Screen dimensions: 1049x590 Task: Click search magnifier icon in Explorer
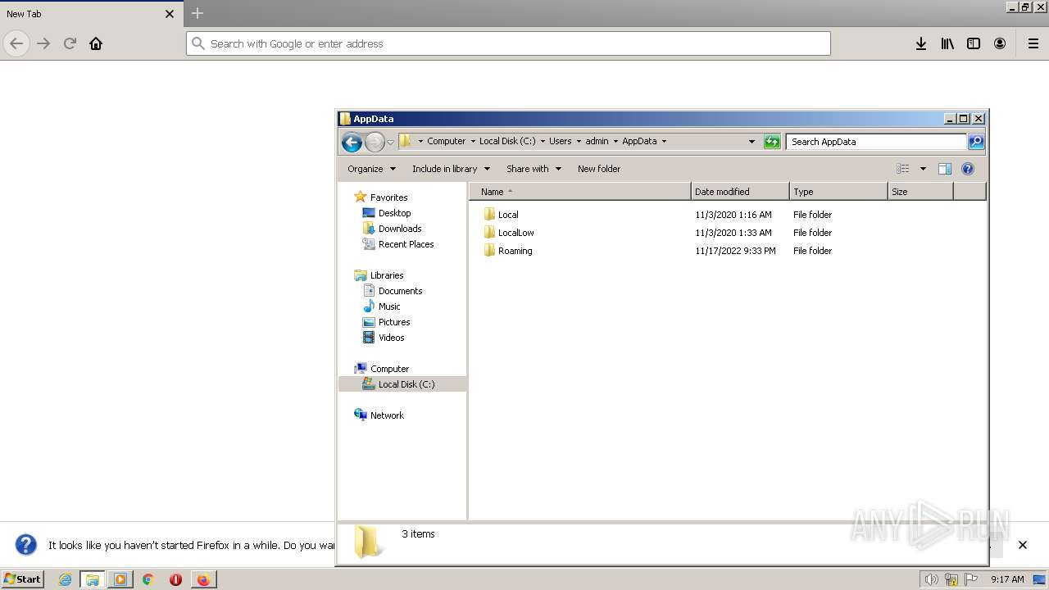click(x=975, y=142)
